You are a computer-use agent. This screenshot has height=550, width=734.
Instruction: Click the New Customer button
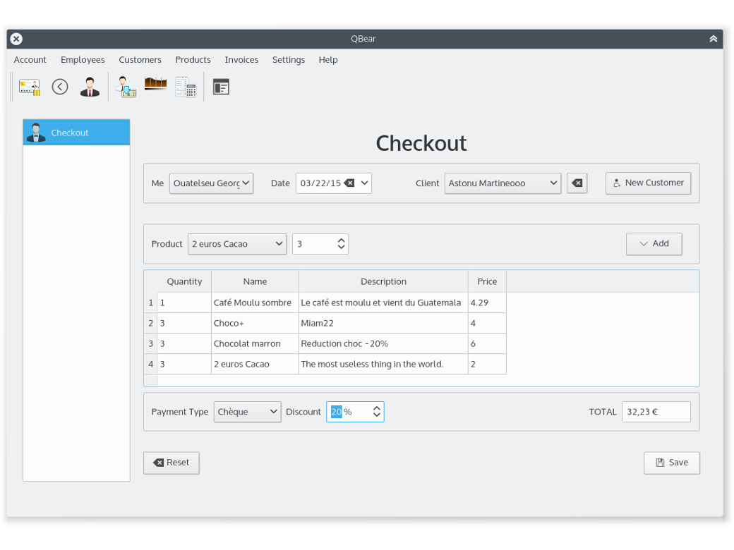click(x=648, y=183)
